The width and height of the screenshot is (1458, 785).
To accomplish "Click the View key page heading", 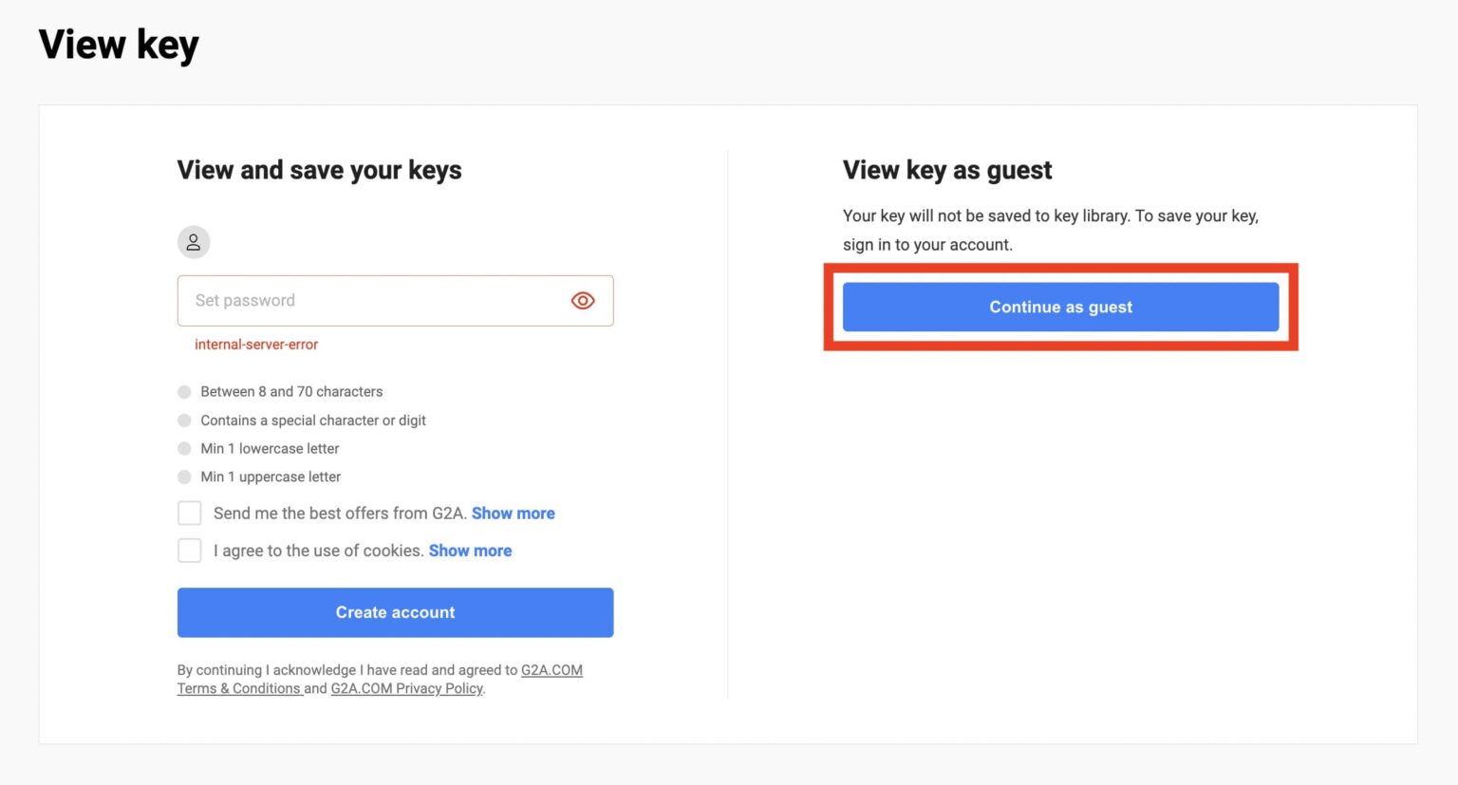I will pyautogui.click(x=119, y=45).
